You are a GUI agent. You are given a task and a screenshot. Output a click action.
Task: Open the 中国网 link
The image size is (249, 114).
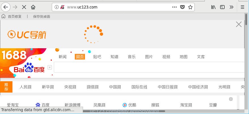115,87
